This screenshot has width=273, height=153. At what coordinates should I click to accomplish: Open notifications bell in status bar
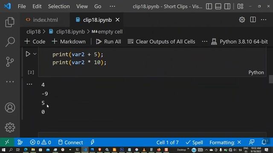click(x=264, y=142)
